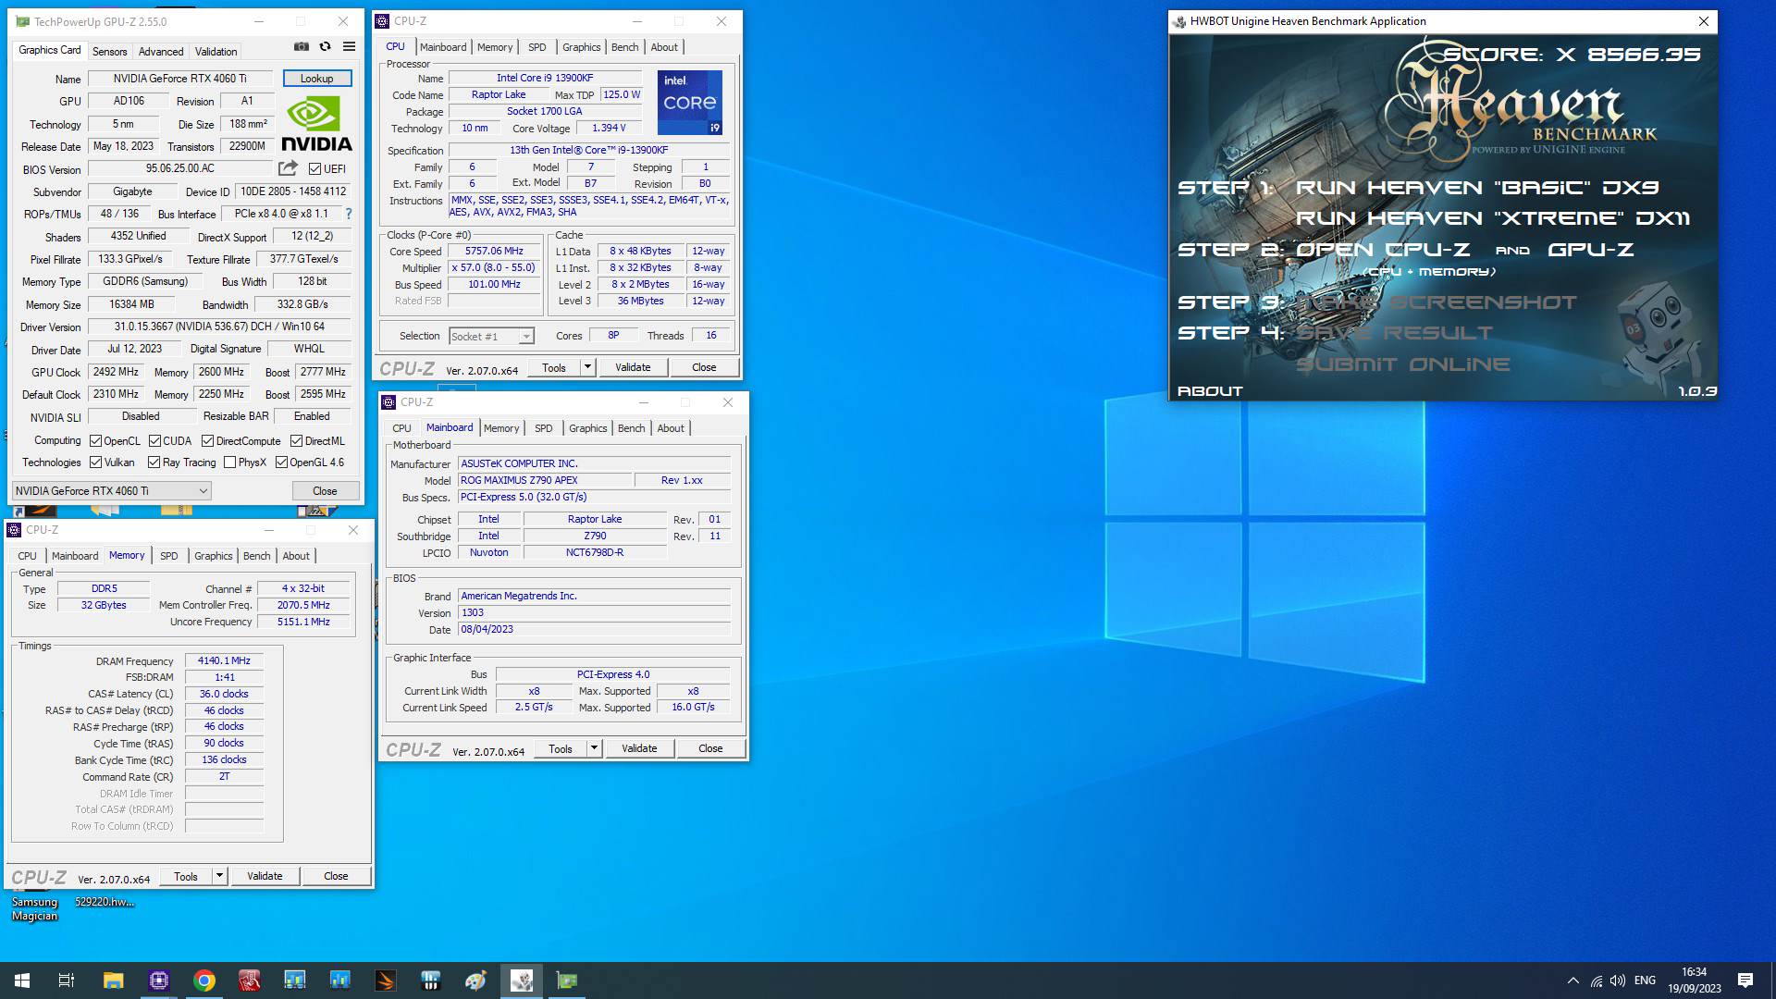
Task: Click ENG language indicator in taskbar
Action: tap(1645, 980)
